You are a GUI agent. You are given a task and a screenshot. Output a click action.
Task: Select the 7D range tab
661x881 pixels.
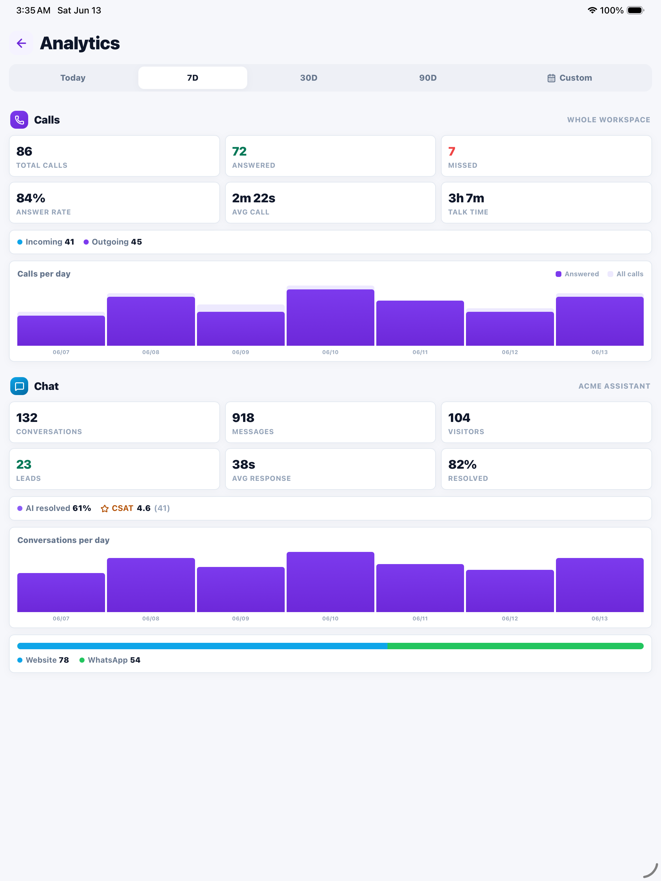[x=193, y=78]
